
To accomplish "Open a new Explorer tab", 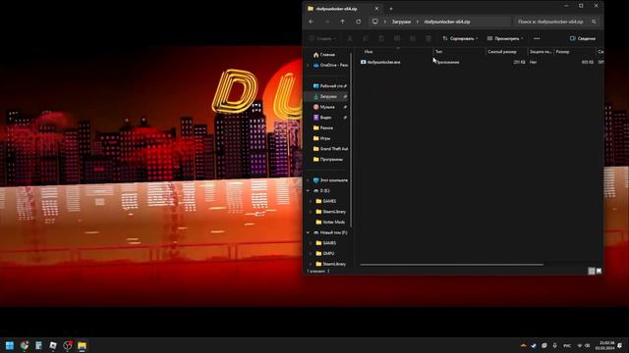I will (391, 9).
